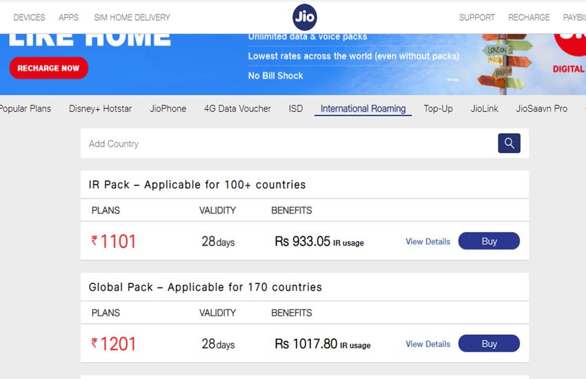Switch to 4G Data Voucher tab

coord(237,109)
